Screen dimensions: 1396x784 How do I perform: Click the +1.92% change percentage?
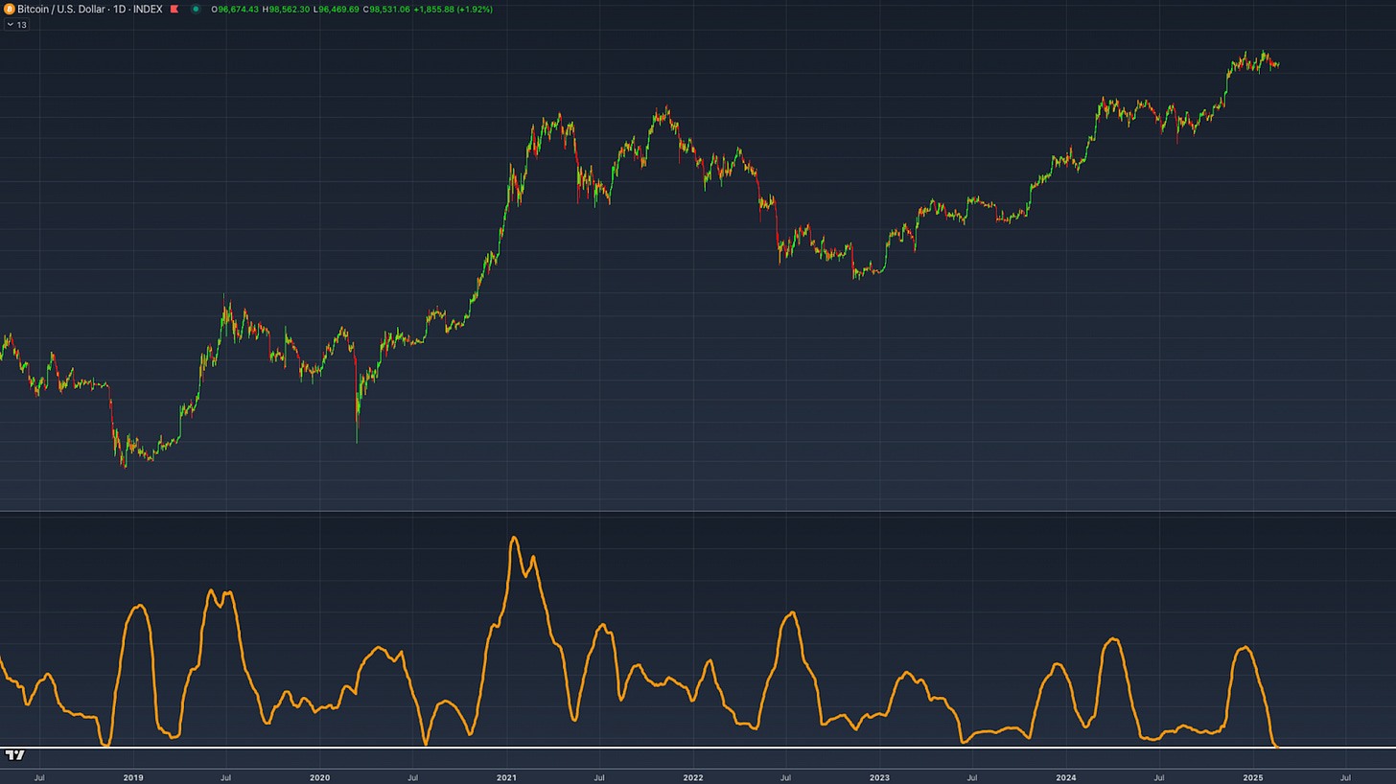[475, 9]
